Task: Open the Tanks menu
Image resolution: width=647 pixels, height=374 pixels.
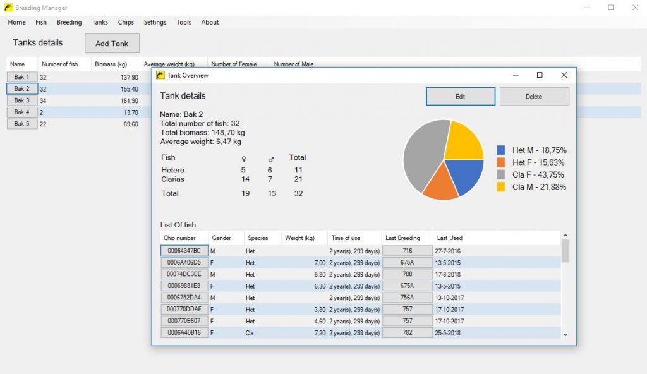Action: click(x=99, y=22)
